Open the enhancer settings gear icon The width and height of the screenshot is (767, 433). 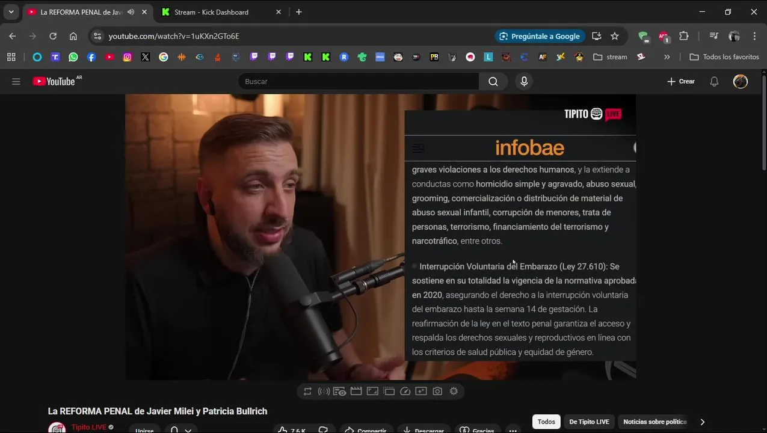click(x=454, y=391)
